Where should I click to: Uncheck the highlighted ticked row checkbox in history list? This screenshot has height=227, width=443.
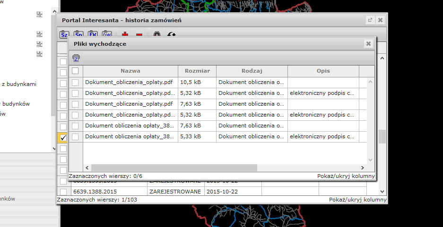tap(63, 138)
